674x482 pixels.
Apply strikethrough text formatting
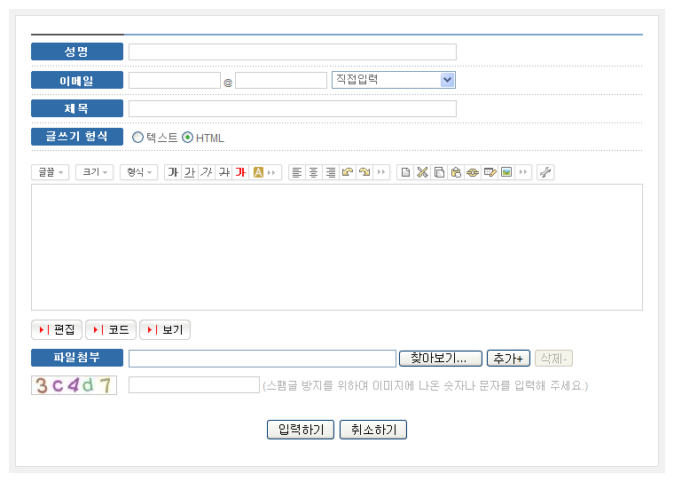223,172
